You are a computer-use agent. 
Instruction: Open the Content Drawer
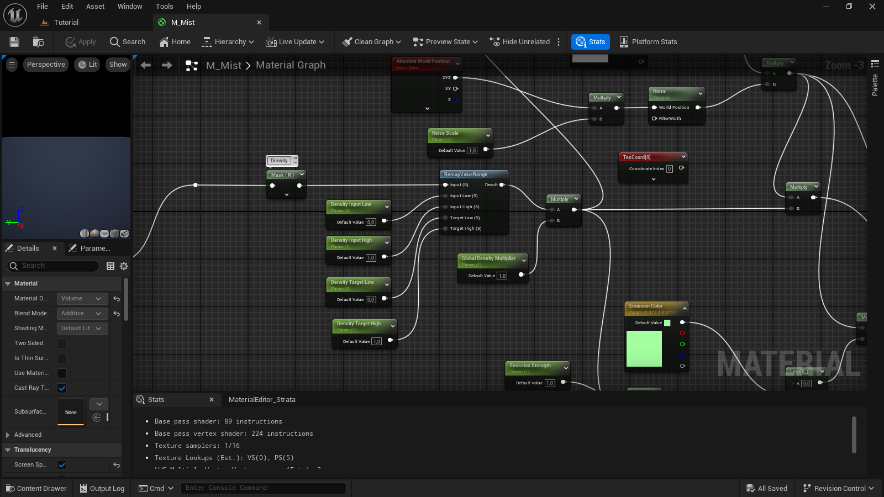click(x=36, y=489)
